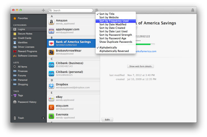Click the etsy.com E icon

pos(51,107)
